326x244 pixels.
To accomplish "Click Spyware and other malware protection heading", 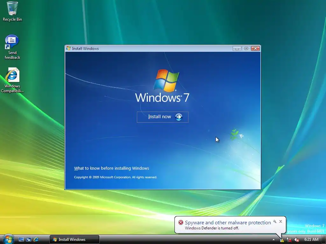I will (x=228, y=223).
